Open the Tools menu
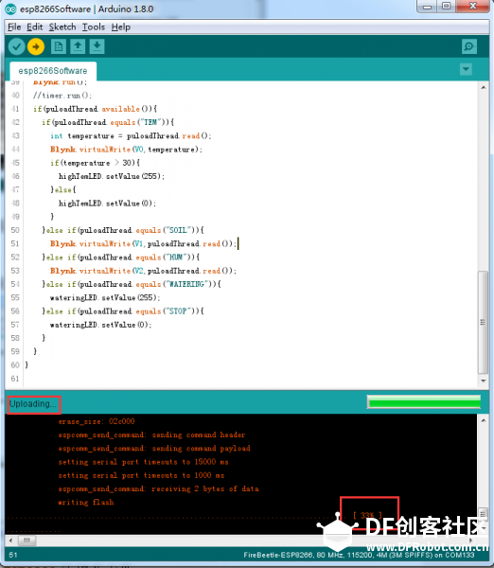 [x=94, y=27]
